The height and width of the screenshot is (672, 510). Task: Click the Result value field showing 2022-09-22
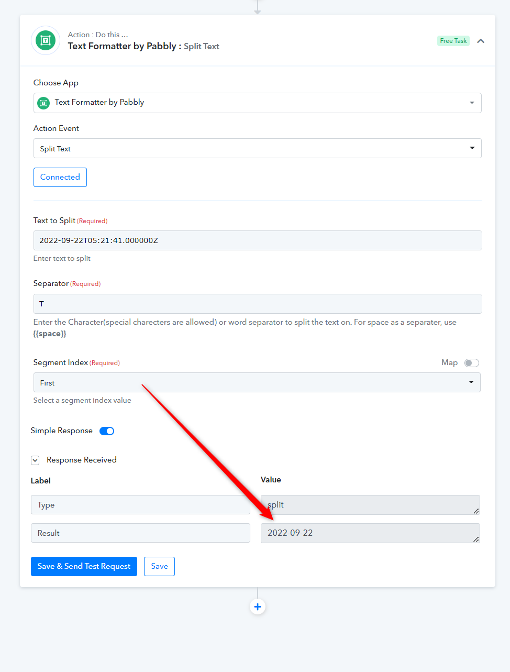point(370,533)
